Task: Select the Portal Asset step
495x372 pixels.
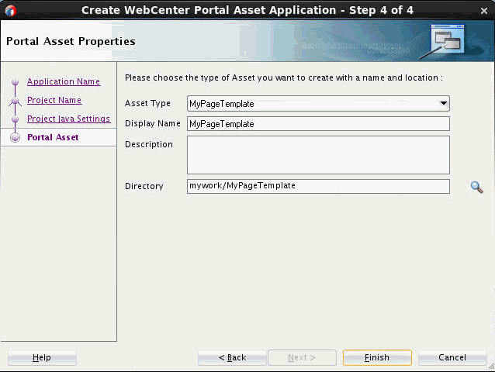Action: [x=53, y=138]
